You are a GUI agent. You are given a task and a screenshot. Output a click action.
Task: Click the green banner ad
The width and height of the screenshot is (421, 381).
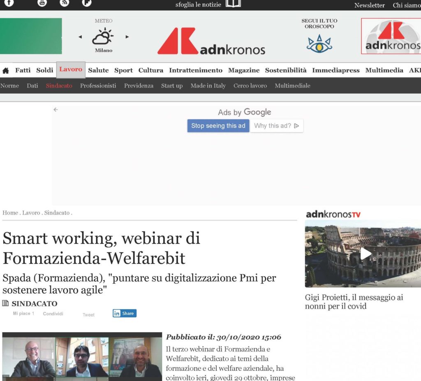[x=31, y=36]
